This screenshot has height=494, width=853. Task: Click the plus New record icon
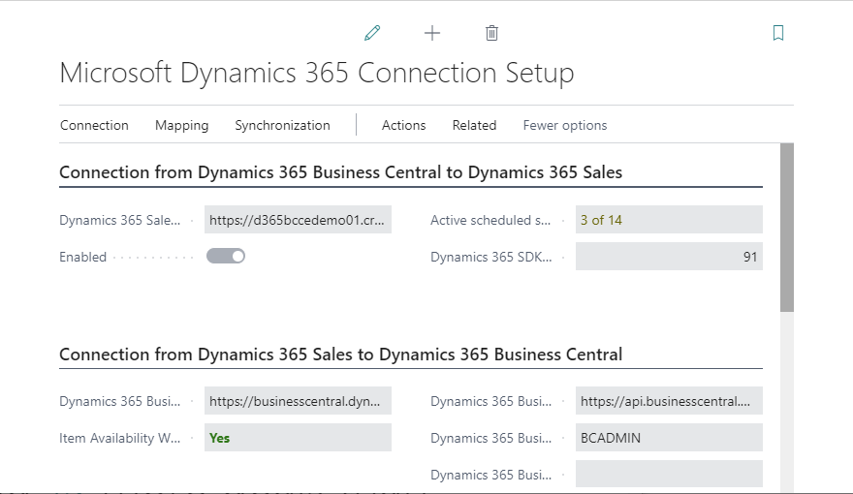coord(432,33)
